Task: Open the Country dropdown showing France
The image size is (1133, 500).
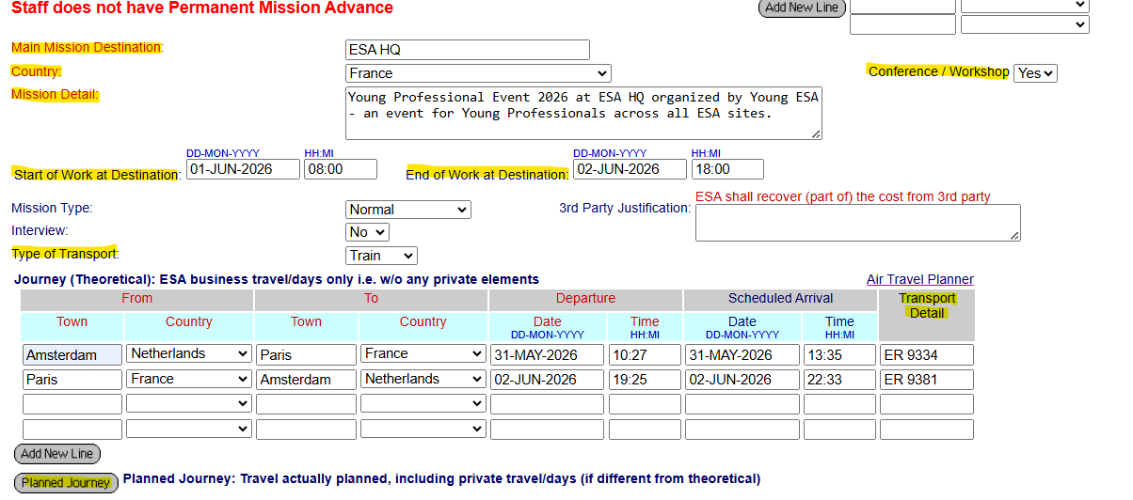Action: click(478, 73)
